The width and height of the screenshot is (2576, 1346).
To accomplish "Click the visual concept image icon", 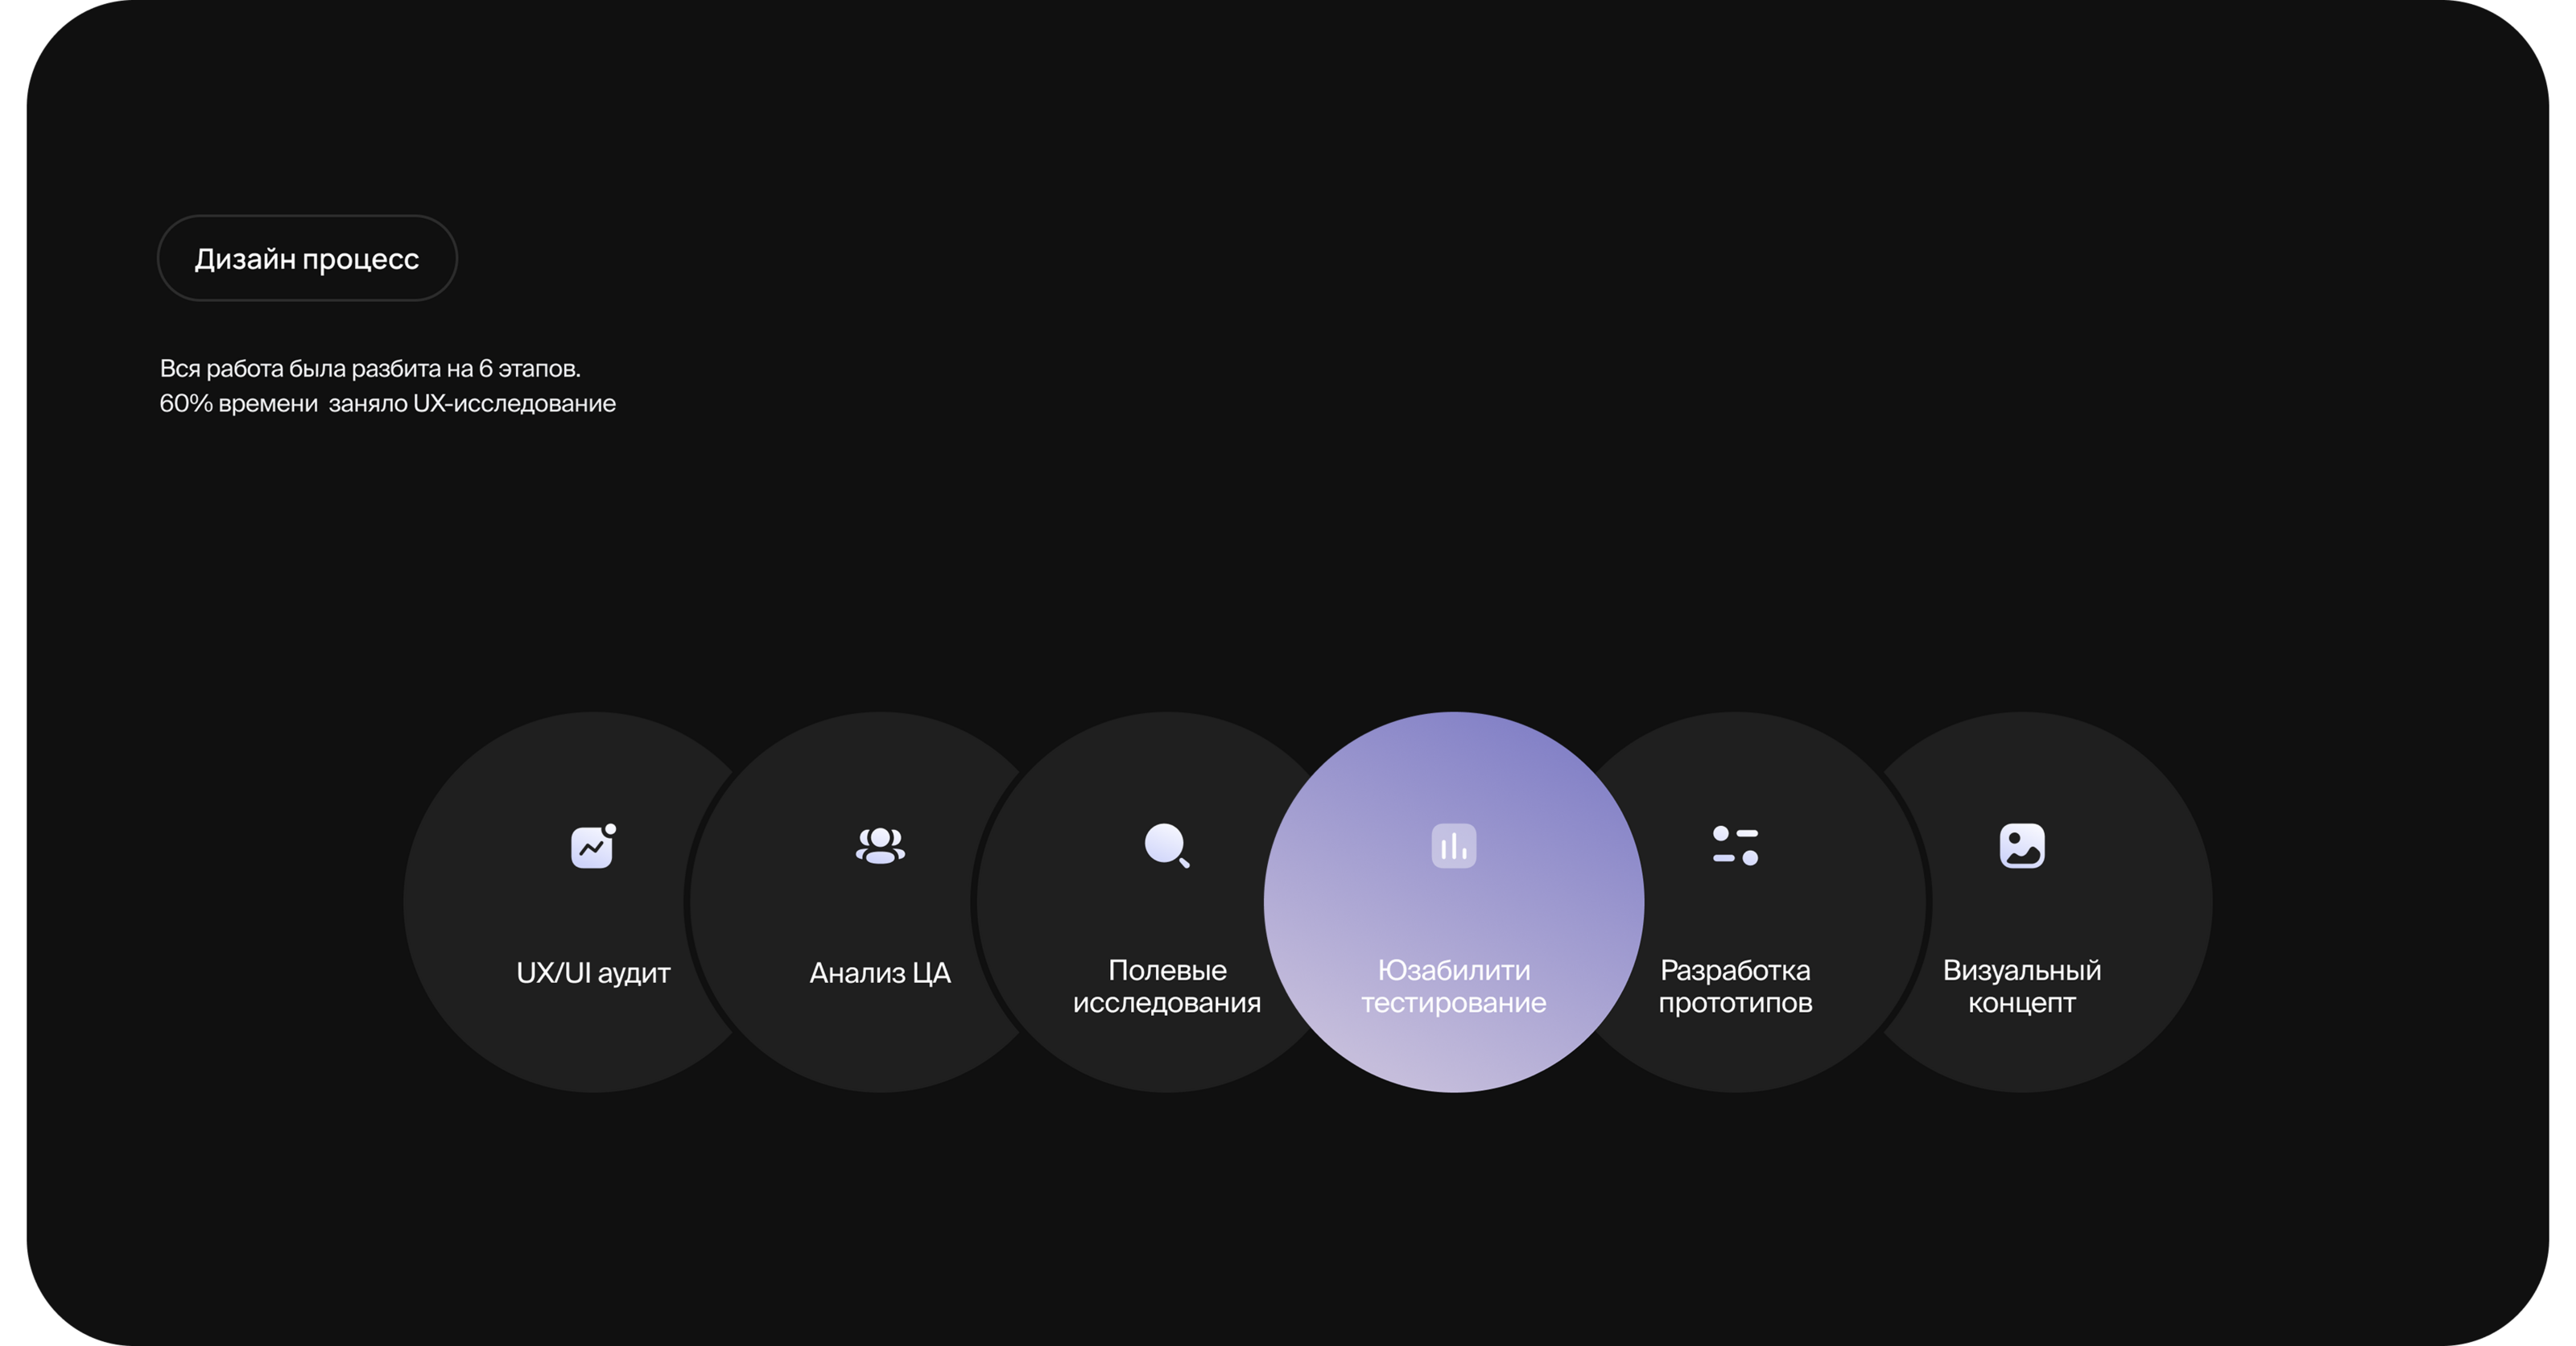I will pos(2022,846).
